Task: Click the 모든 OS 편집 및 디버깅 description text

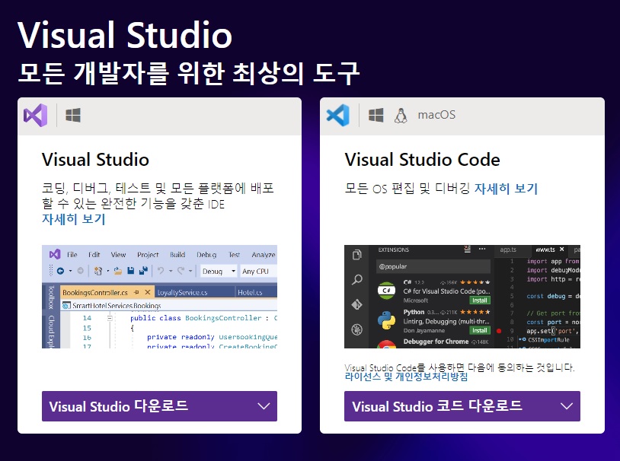Action: click(x=407, y=189)
